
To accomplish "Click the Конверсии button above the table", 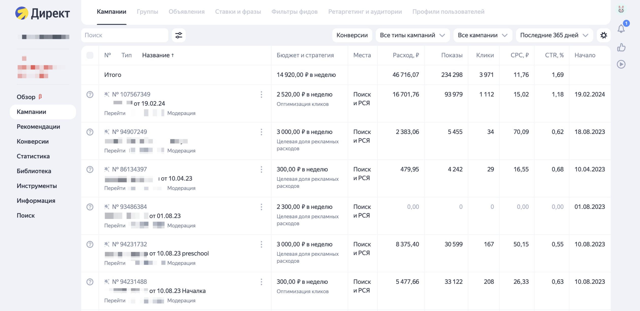I will [x=352, y=35].
